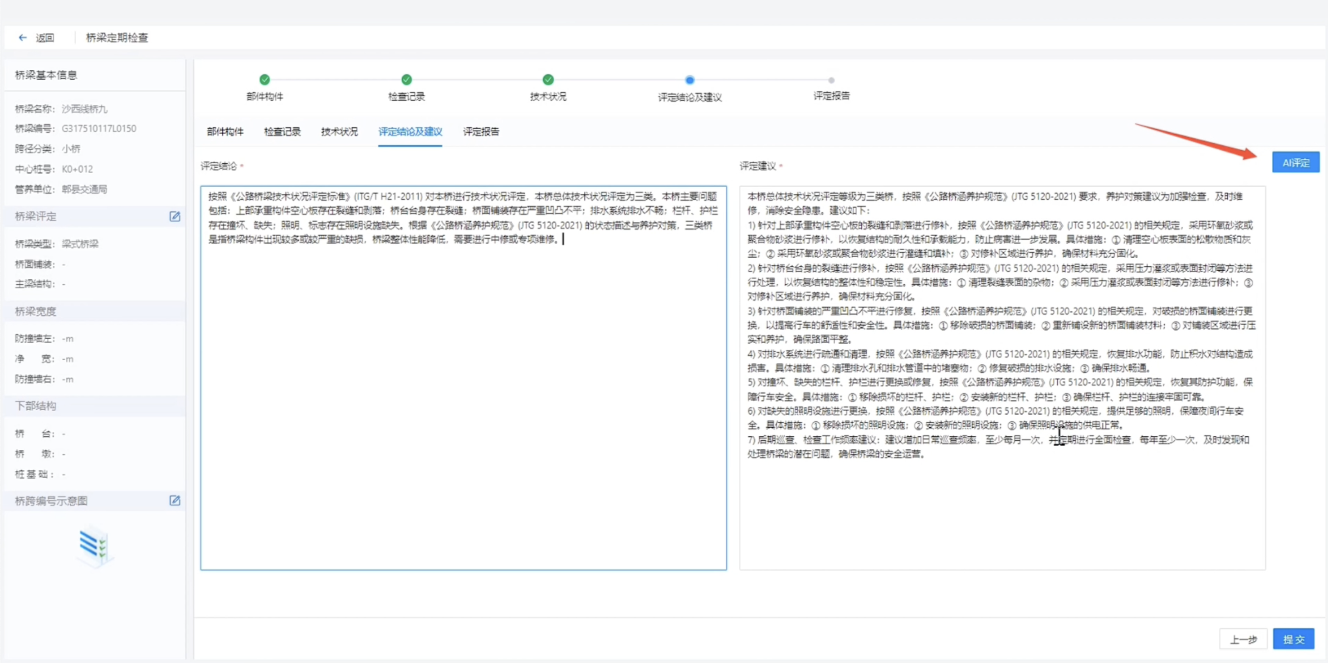Click the 部件构件 green check step icon
Screen dimensions: 1328x663
(264, 79)
